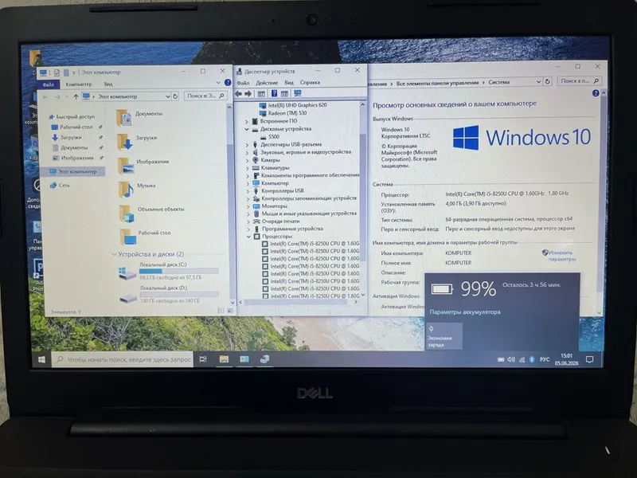637x478 pixels.
Task: Open the Загрузки folder icon in main pane
Action: (x=124, y=141)
